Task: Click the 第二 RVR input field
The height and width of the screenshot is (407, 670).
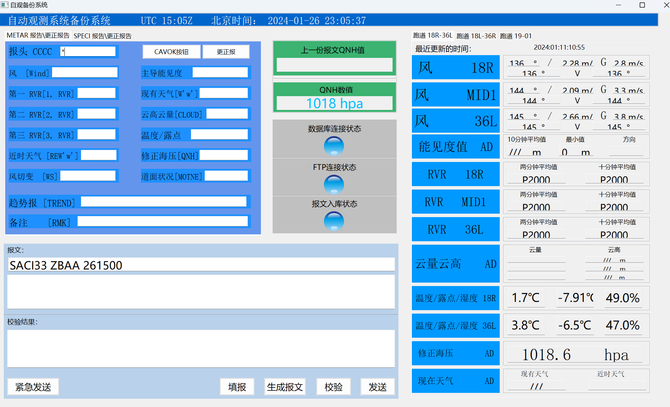Action: 97,114
